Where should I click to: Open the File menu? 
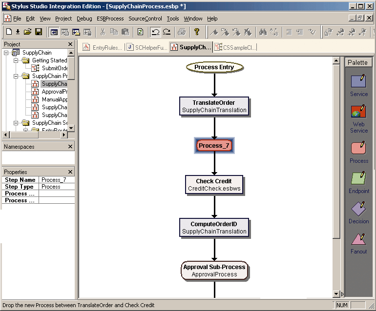click(x=17, y=19)
